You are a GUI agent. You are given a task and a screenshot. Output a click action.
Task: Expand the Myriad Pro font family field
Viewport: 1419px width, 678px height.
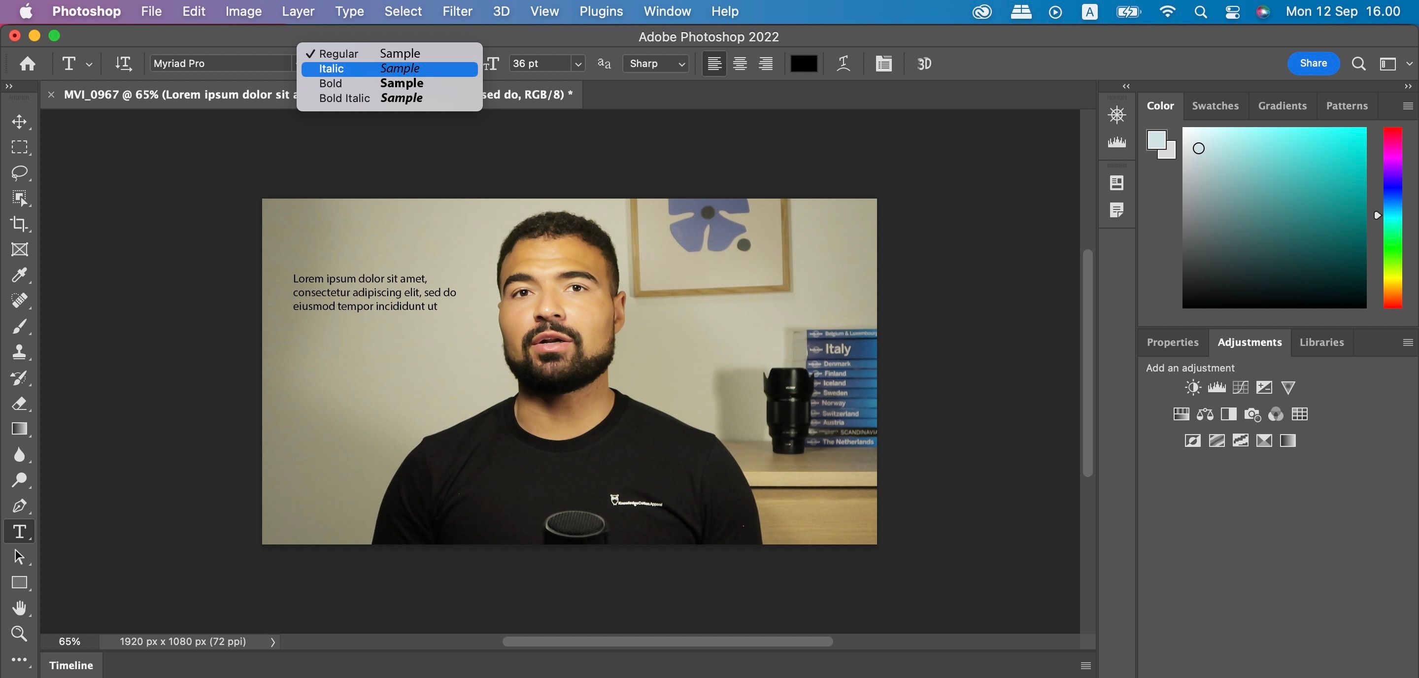(x=220, y=64)
